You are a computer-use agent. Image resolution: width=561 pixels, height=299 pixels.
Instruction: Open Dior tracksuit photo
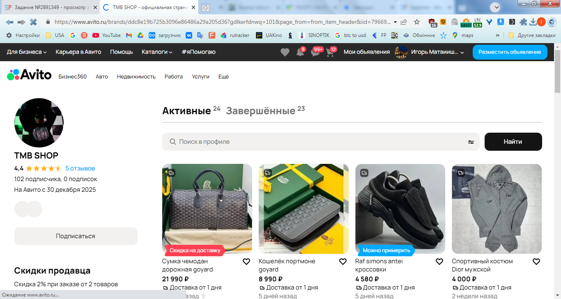pos(497,209)
